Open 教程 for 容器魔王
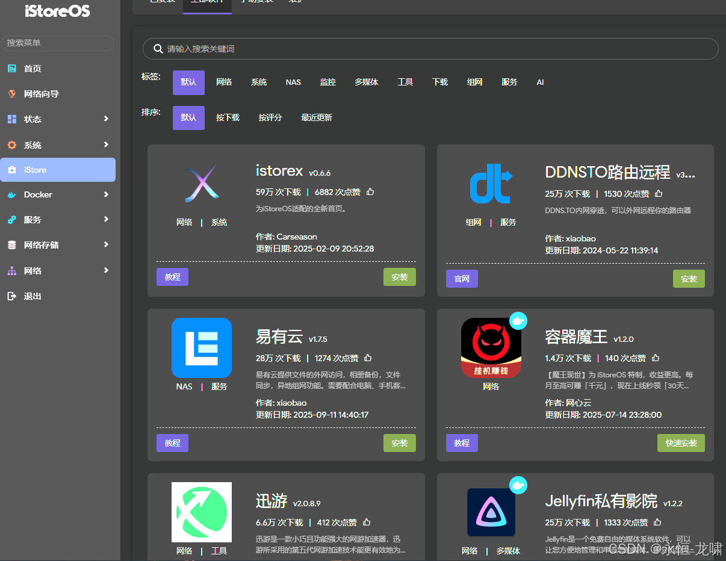 click(x=462, y=443)
